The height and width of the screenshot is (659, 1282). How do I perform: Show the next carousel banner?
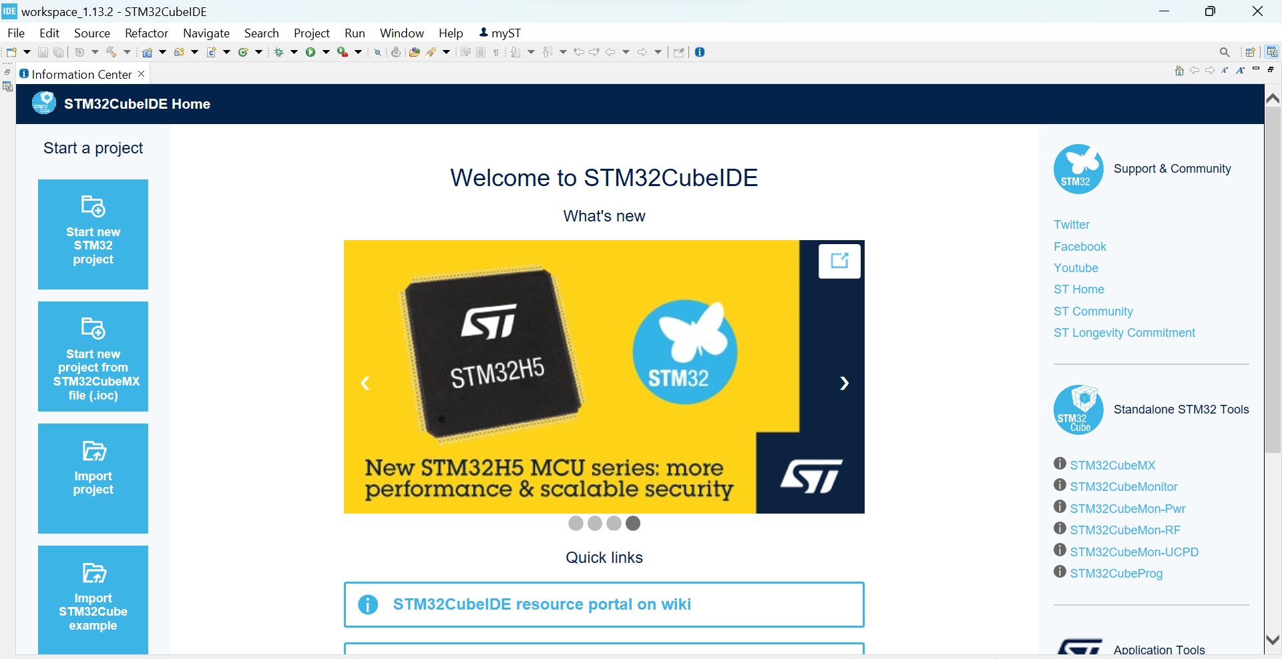(x=844, y=383)
